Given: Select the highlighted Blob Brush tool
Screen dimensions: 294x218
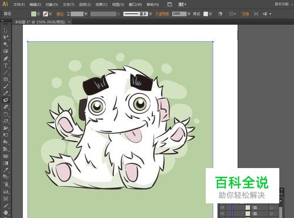Looking at the screenshot, I should [5, 100].
